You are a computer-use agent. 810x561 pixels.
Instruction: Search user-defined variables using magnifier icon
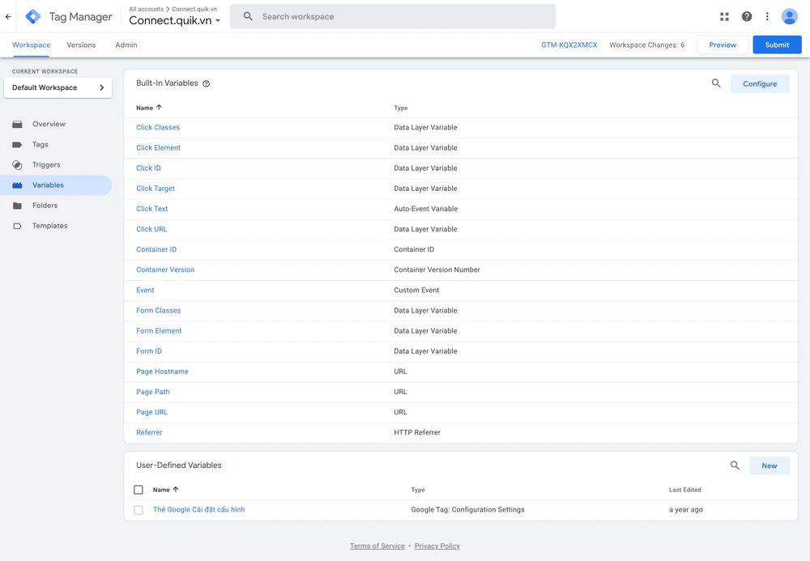735,465
